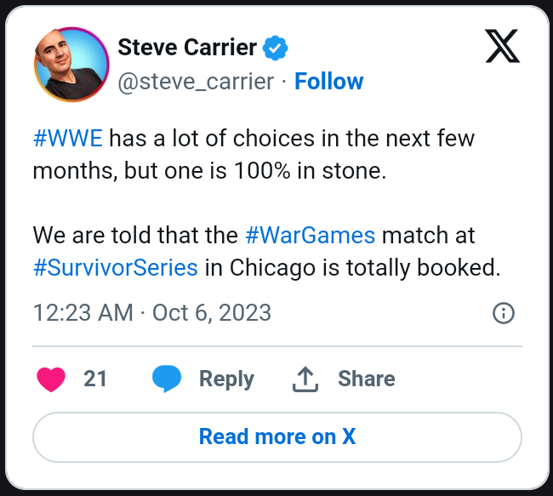Click the share upload arrow icon

click(x=305, y=379)
